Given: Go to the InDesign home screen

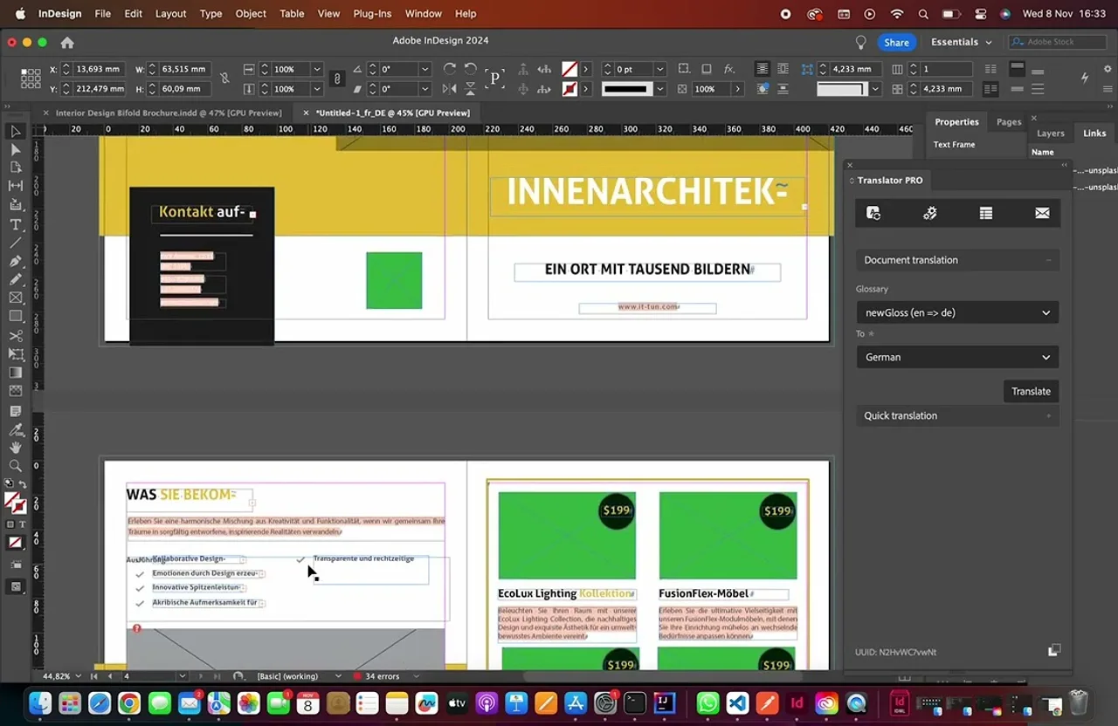Looking at the screenshot, I should (x=67, y=42).
